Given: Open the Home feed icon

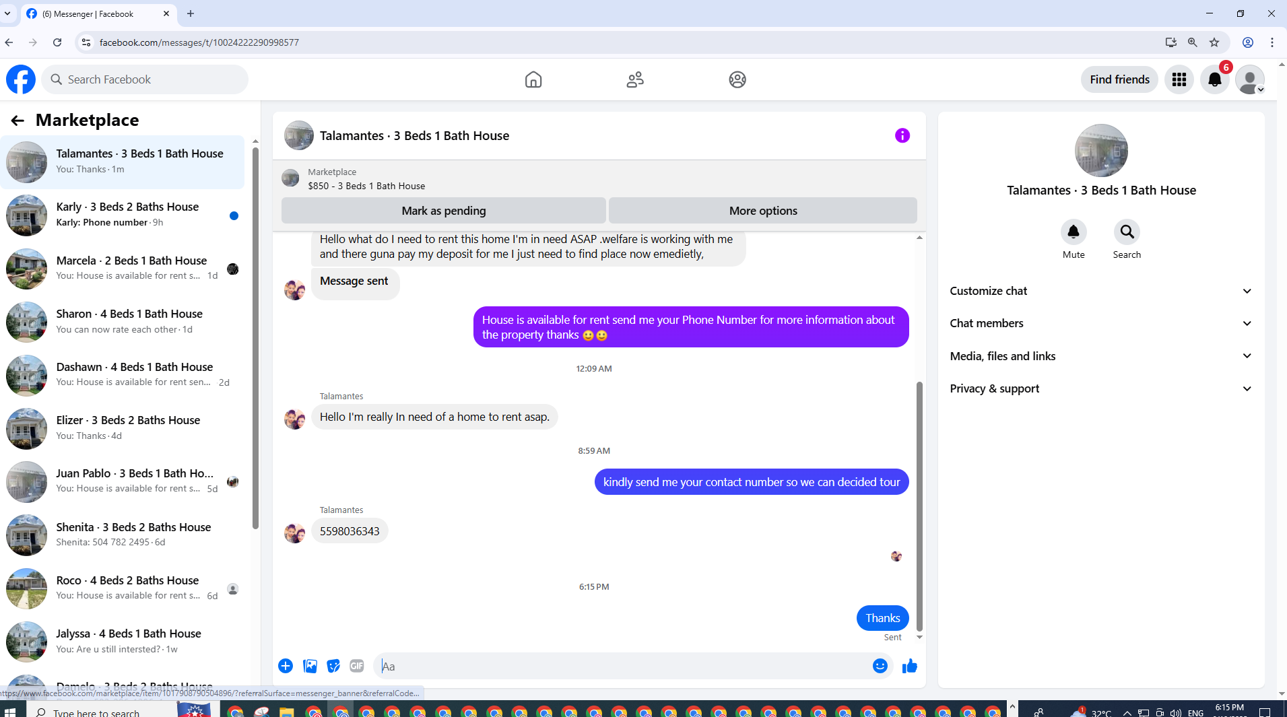Looking at the screenshot, I should 533,79.
